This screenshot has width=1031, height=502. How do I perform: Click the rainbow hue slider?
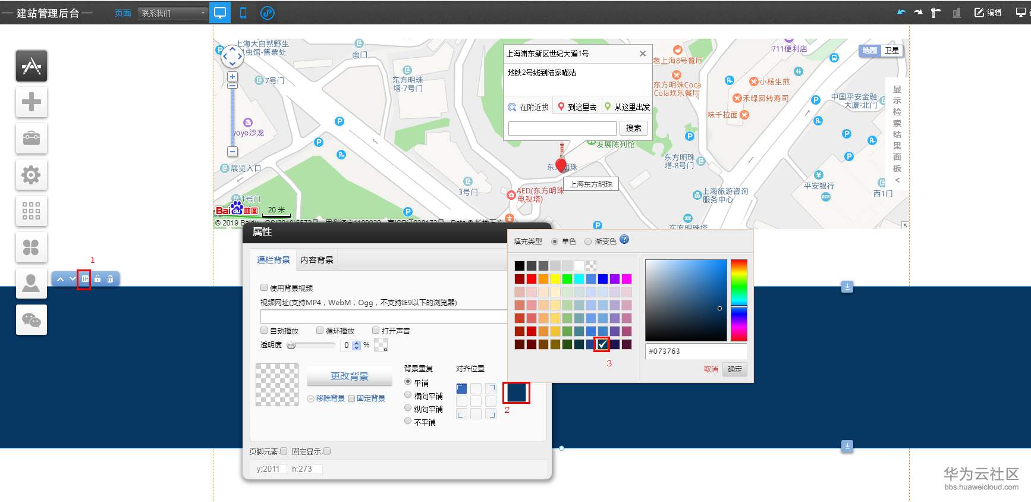(x=739, y=300)
